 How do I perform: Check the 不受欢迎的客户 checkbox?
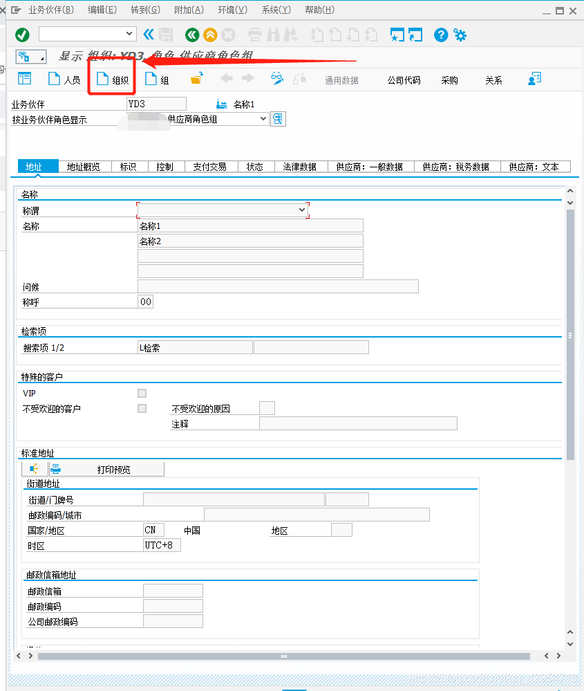(141, 407)
